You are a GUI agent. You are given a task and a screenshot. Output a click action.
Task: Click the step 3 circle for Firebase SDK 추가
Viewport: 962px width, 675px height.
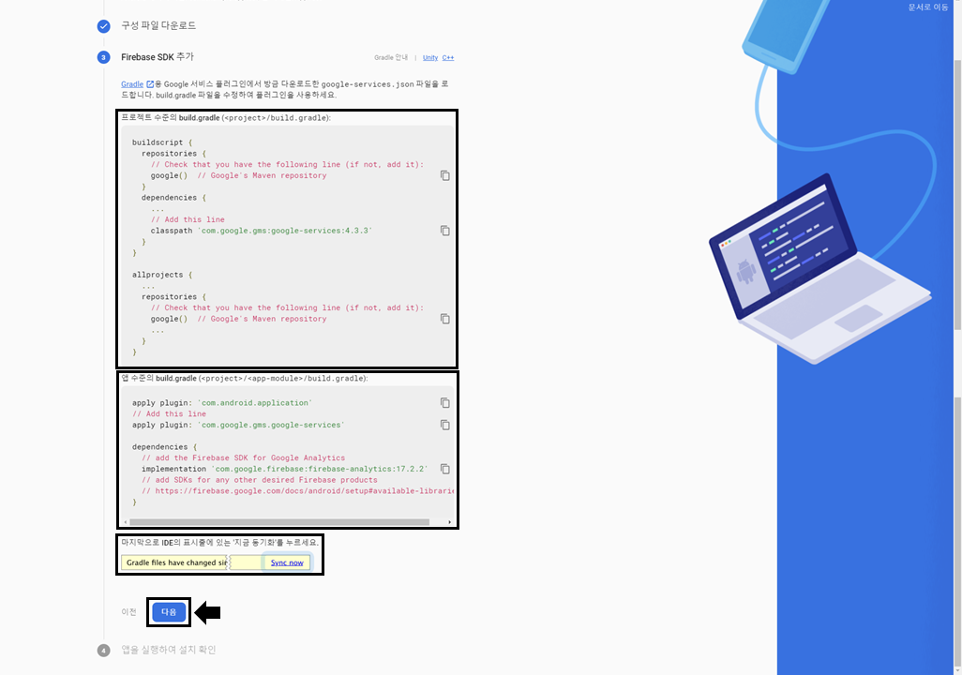point(104,57)
